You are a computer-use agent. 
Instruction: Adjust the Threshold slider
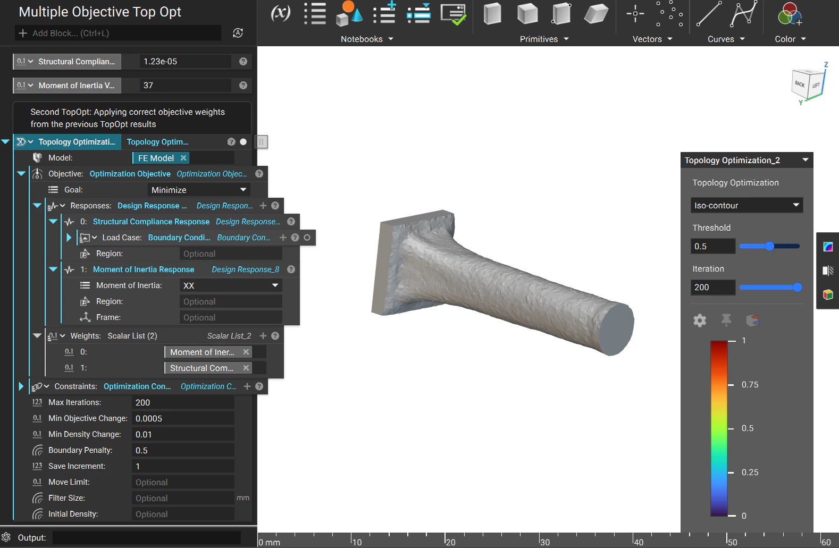[x=769, y=246]
